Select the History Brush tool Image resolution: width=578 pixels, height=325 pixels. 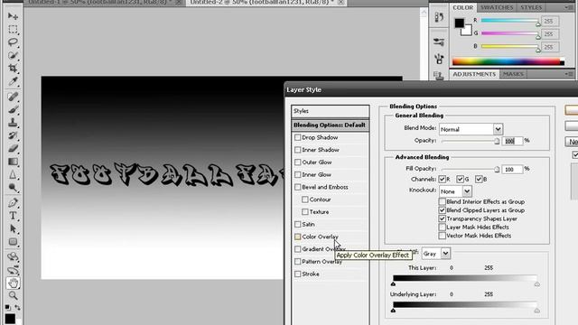13,135
